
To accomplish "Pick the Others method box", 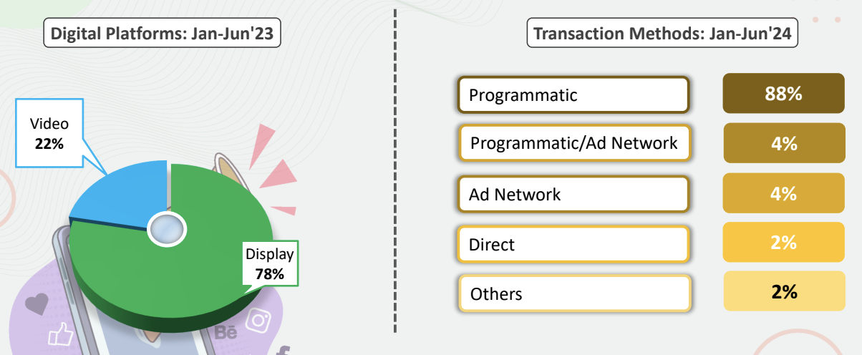I will pyautogui.click(x=573, y=293).
